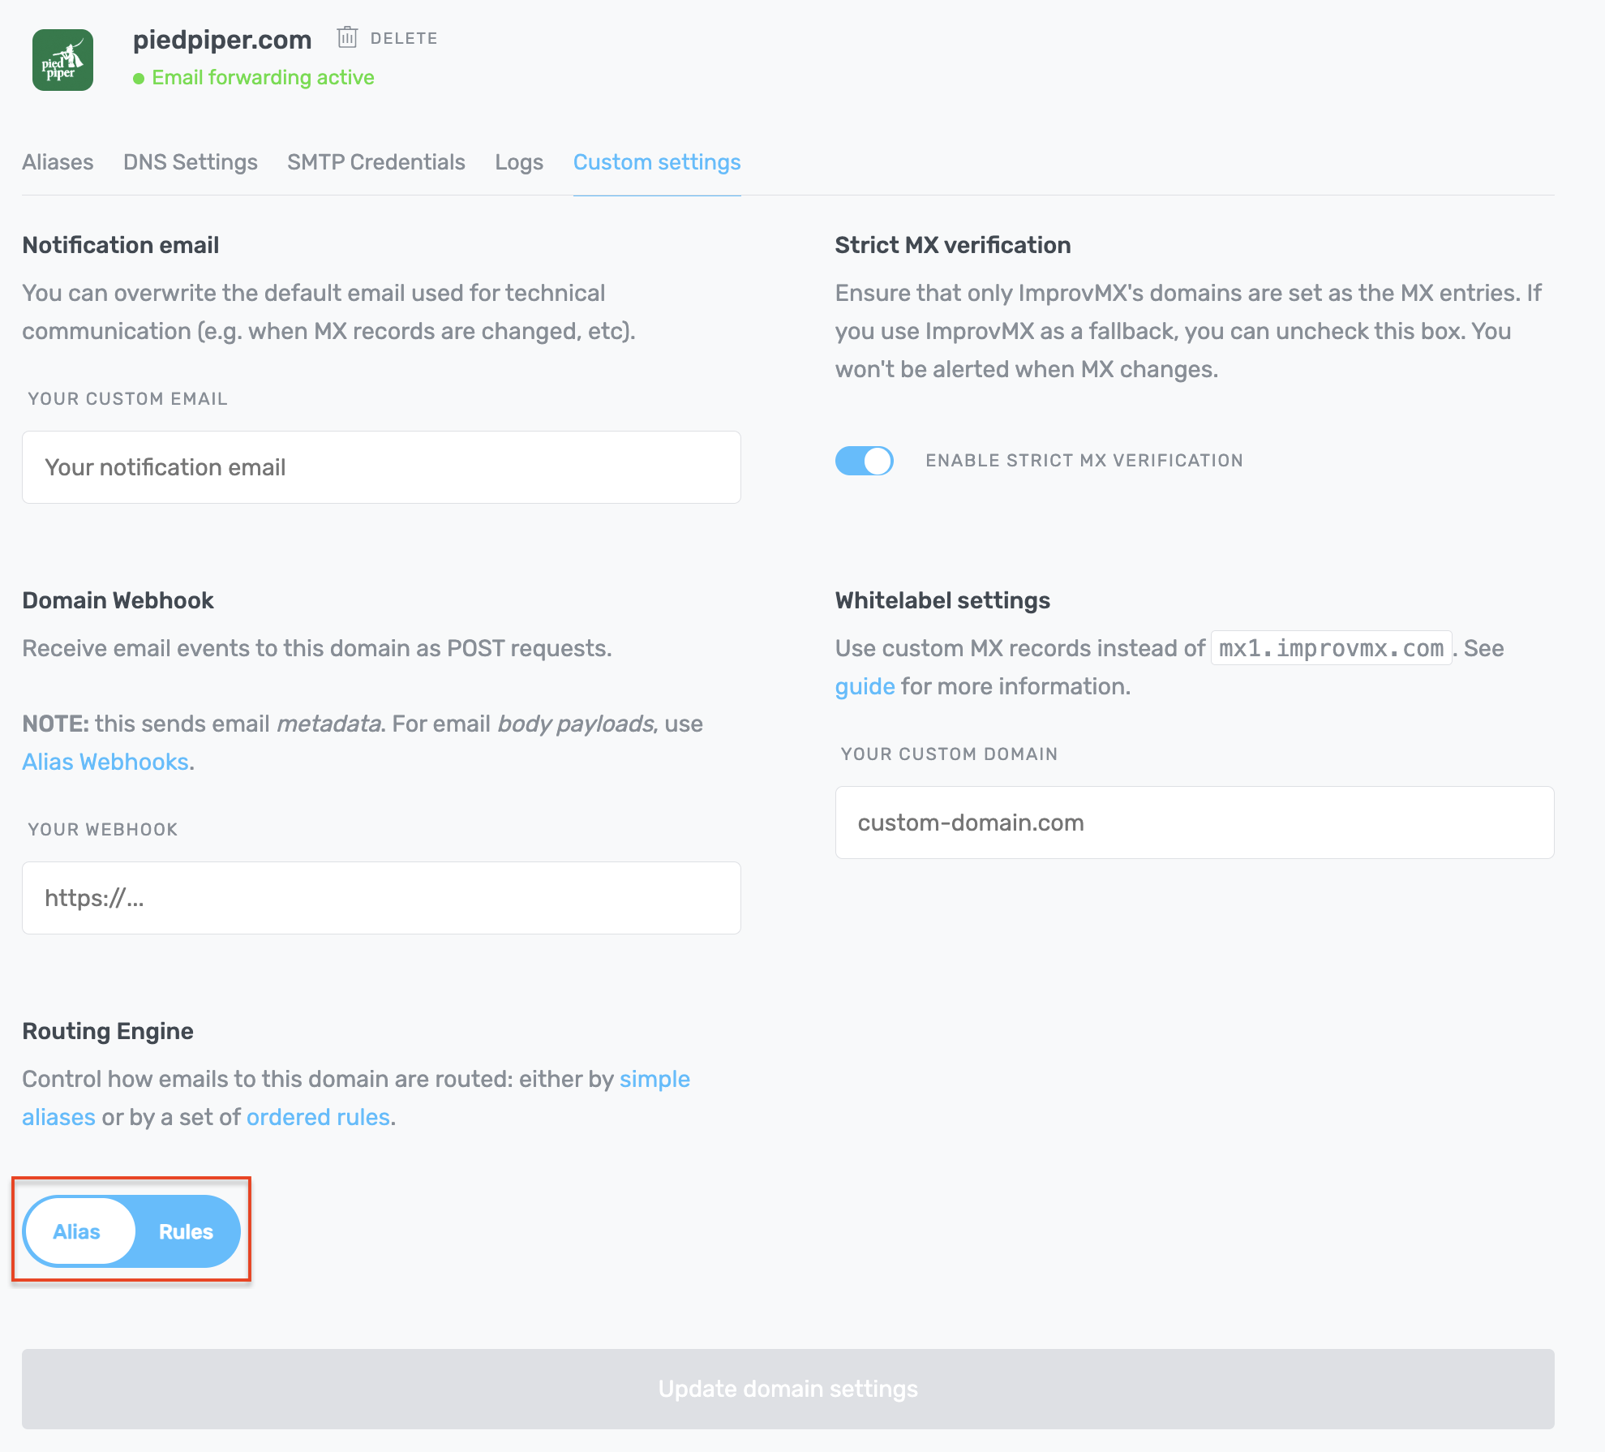Follow the ordered rules link
Screen dimensions: 1605x1452
(318, 1117)
